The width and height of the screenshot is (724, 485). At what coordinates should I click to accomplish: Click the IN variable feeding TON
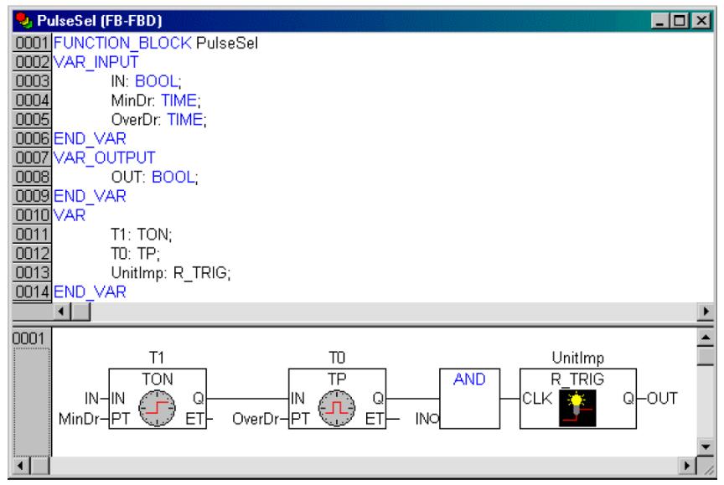tap(91, 398)
